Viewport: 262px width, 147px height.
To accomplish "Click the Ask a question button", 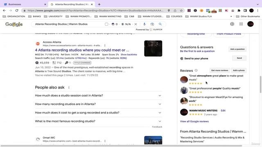I will pyautogui.click(x=237, y=49).
